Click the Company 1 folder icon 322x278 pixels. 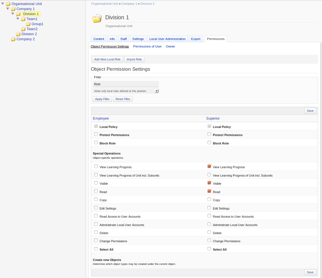click(x=13, y=9)
